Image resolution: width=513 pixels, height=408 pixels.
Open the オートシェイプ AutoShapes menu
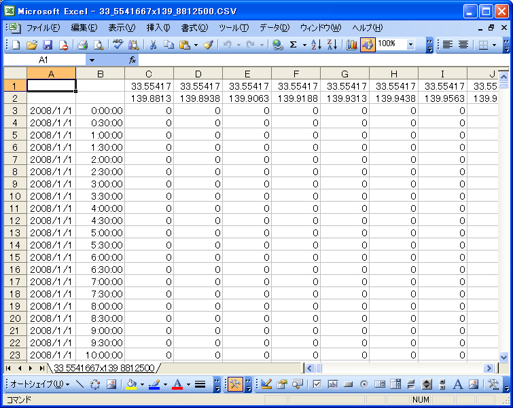click(x=40, y=384)
